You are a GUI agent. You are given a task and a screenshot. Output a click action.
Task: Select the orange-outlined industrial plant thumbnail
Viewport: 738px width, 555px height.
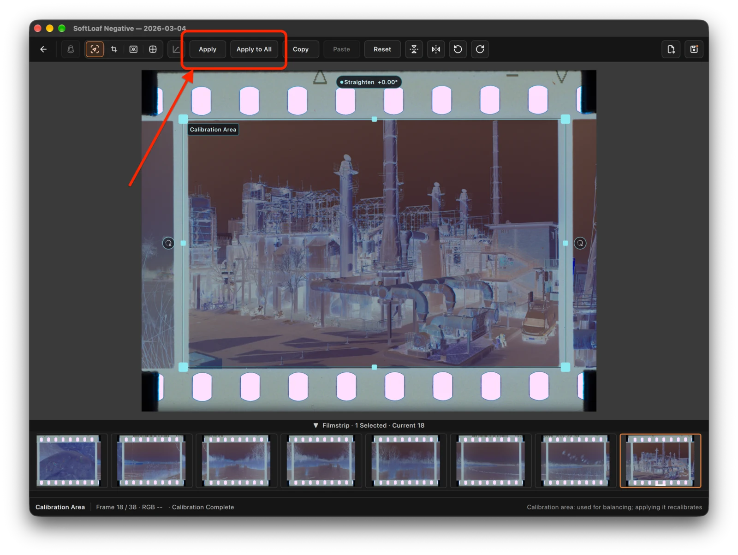661,461
